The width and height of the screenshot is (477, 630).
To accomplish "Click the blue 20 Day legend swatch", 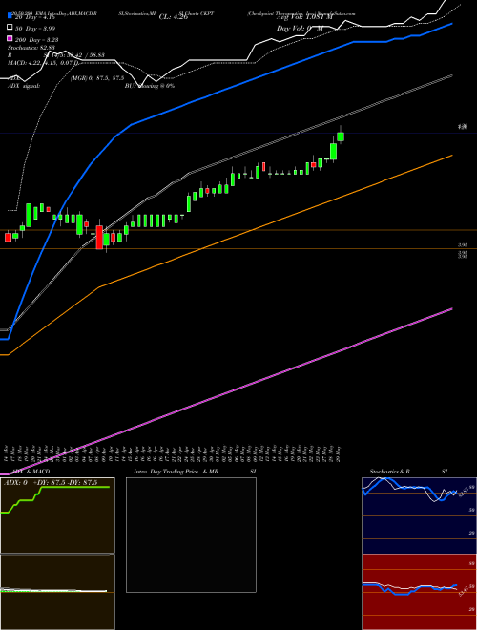I will click(10, 16).
